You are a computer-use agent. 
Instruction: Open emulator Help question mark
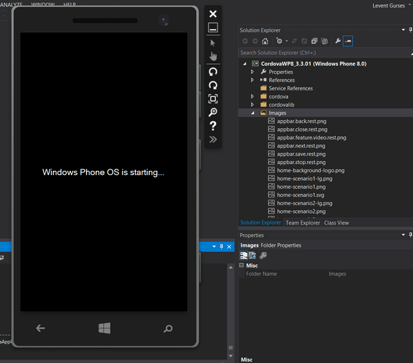click(x=213, y=126)
